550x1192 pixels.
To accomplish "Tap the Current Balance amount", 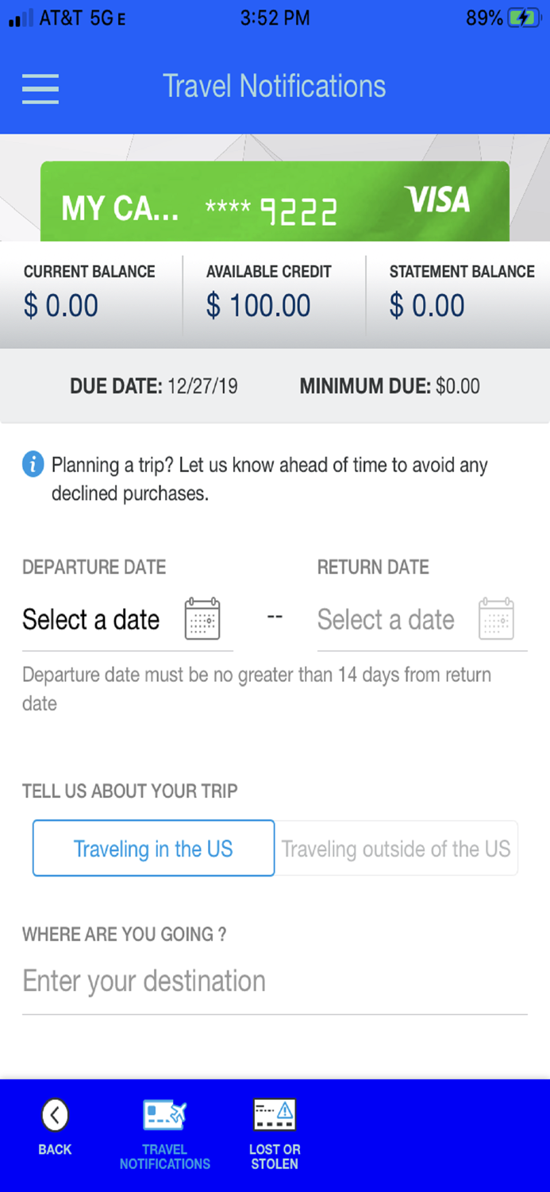I will (x=61, y=306).
